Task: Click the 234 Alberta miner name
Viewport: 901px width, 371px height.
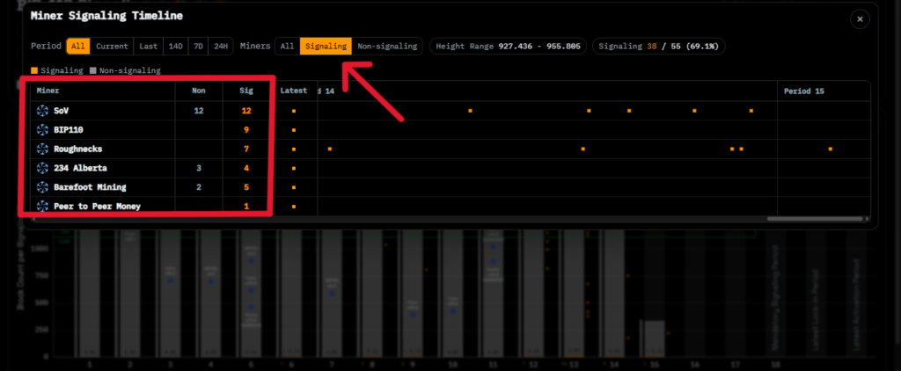Action: (x=80, y=168)
